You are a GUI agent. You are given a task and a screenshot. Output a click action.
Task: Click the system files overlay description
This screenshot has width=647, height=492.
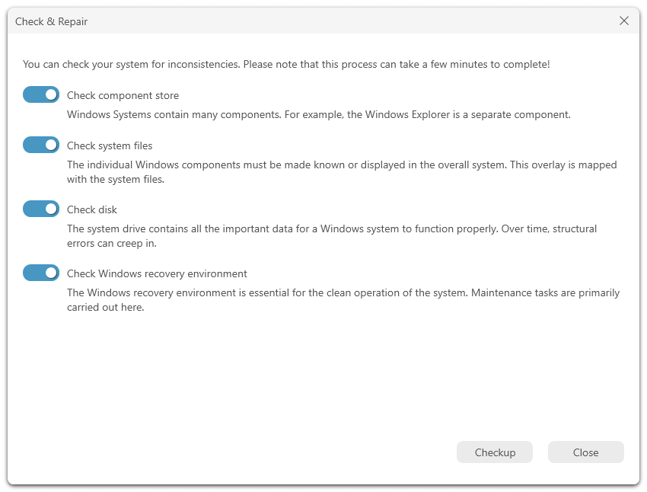pos(342,171)
